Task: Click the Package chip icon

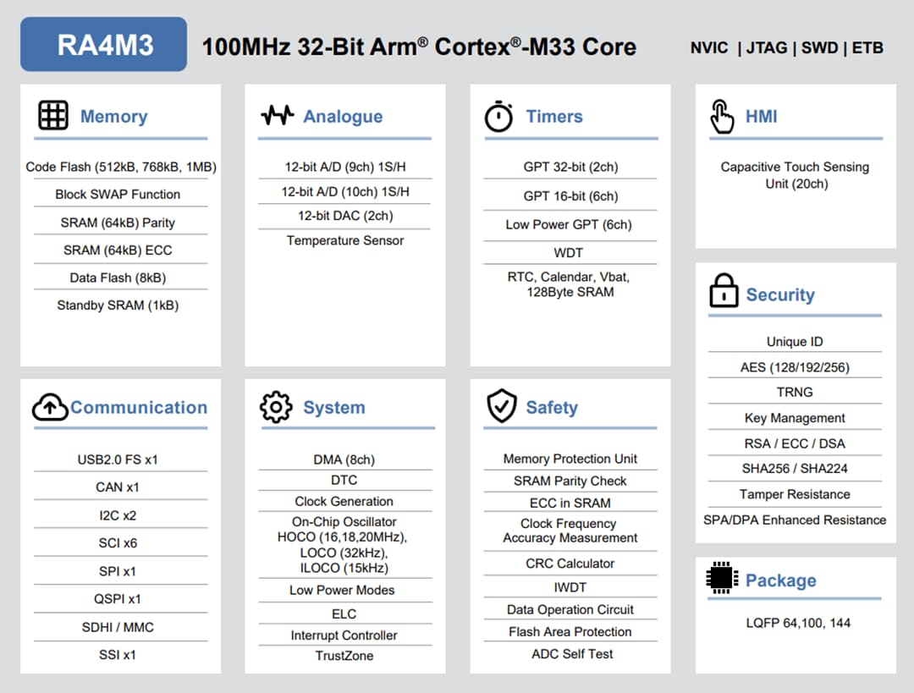Action: click(x=721, y=580)
